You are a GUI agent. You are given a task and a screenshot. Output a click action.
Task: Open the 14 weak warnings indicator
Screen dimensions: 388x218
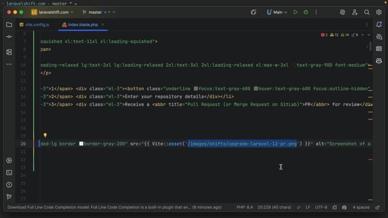click(345, 35)
